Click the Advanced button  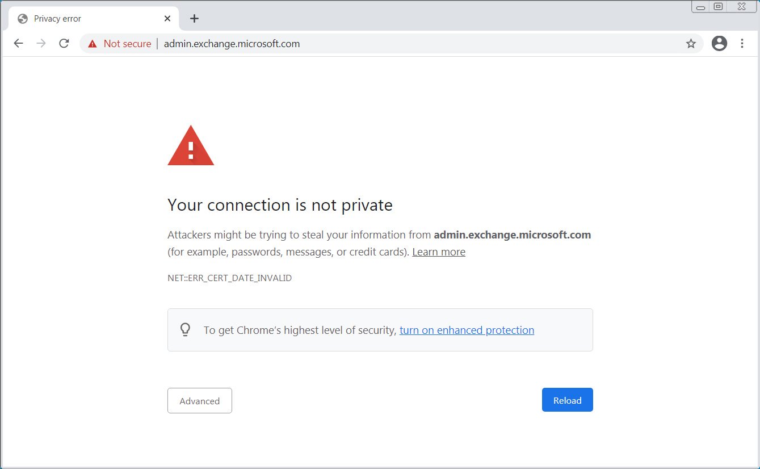click(200, 401)
